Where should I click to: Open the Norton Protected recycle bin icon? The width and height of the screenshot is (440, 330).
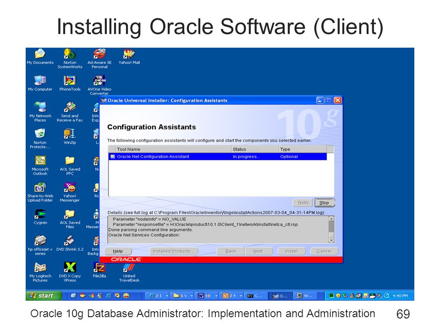40,138
